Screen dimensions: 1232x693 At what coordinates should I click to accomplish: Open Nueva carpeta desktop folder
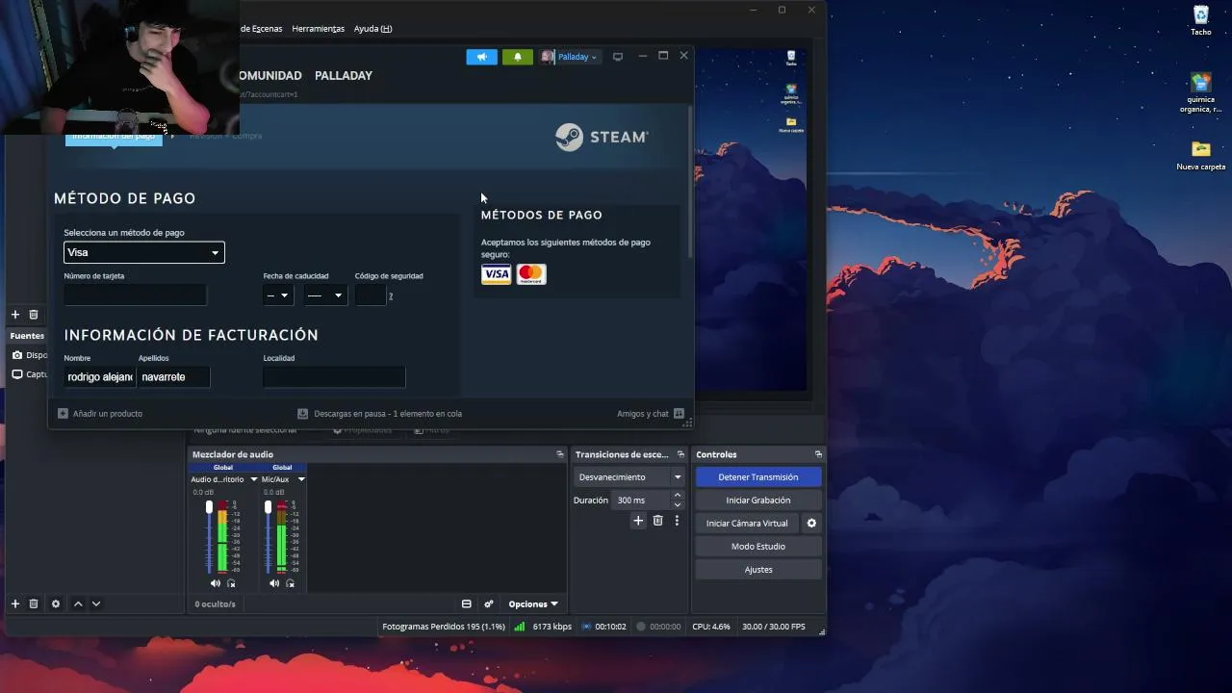tap(1201, 155)
